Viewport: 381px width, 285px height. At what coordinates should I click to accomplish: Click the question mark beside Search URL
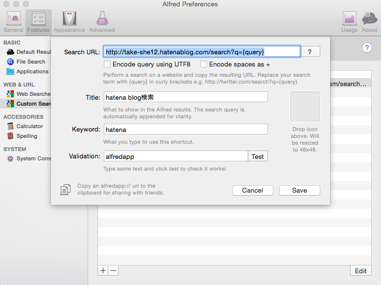click(x=310, y=52)
